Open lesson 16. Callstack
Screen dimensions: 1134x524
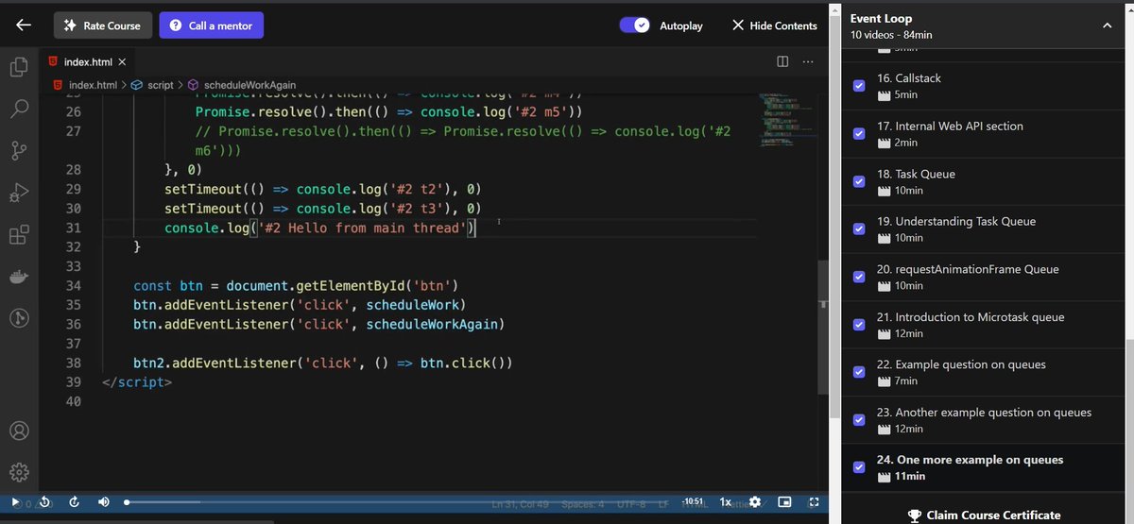tap(909, 78)
